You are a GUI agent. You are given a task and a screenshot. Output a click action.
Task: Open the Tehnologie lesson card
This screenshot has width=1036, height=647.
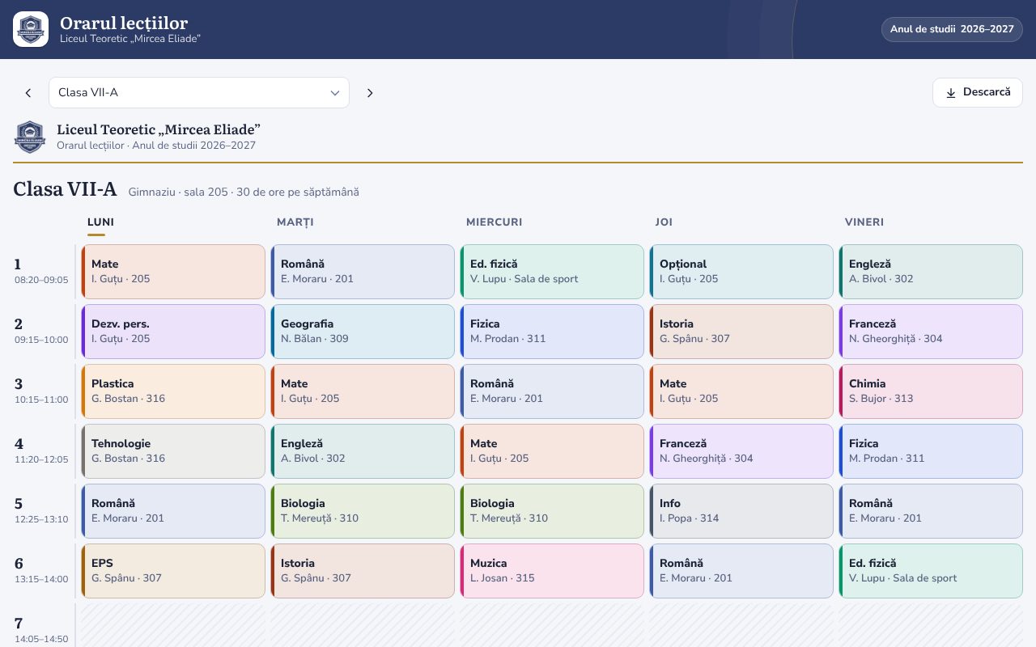click(x=173, y=451)
